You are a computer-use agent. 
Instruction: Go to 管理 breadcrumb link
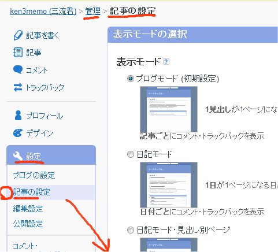coord(92,11)
